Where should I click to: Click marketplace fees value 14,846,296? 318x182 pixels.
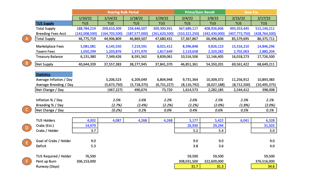point(266,46)
